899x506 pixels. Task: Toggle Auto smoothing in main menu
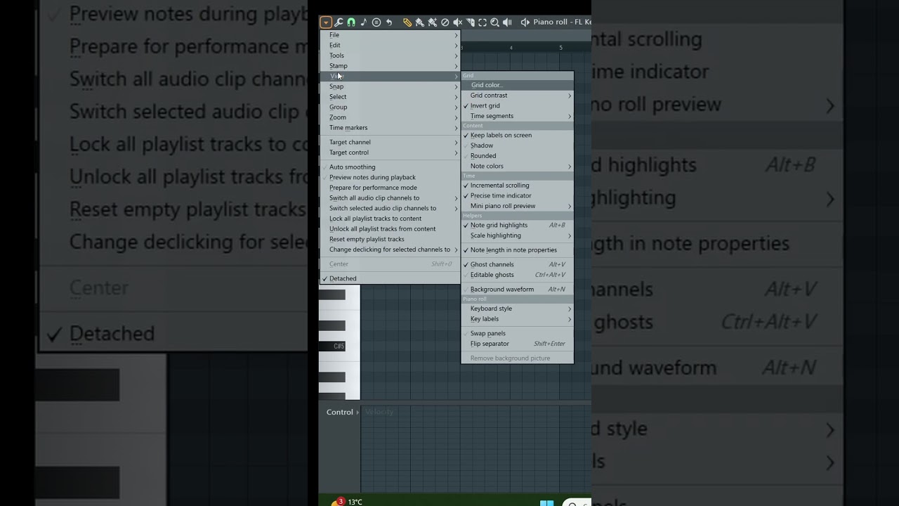(x=390, y=167)
